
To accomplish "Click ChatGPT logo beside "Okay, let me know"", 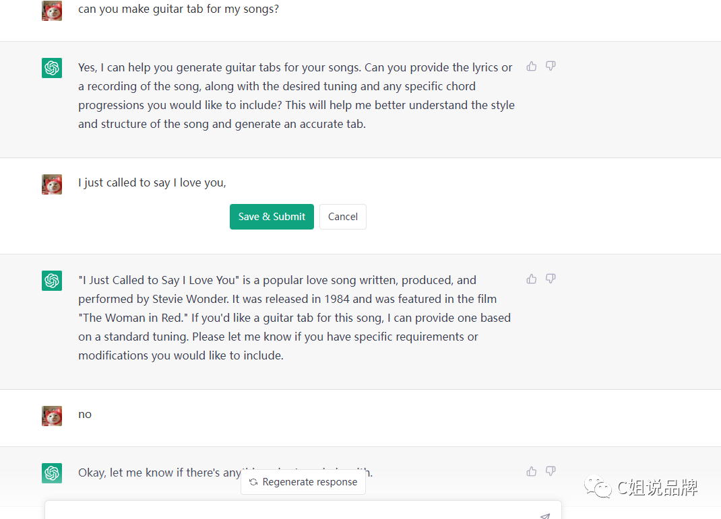I will [52, 473].
